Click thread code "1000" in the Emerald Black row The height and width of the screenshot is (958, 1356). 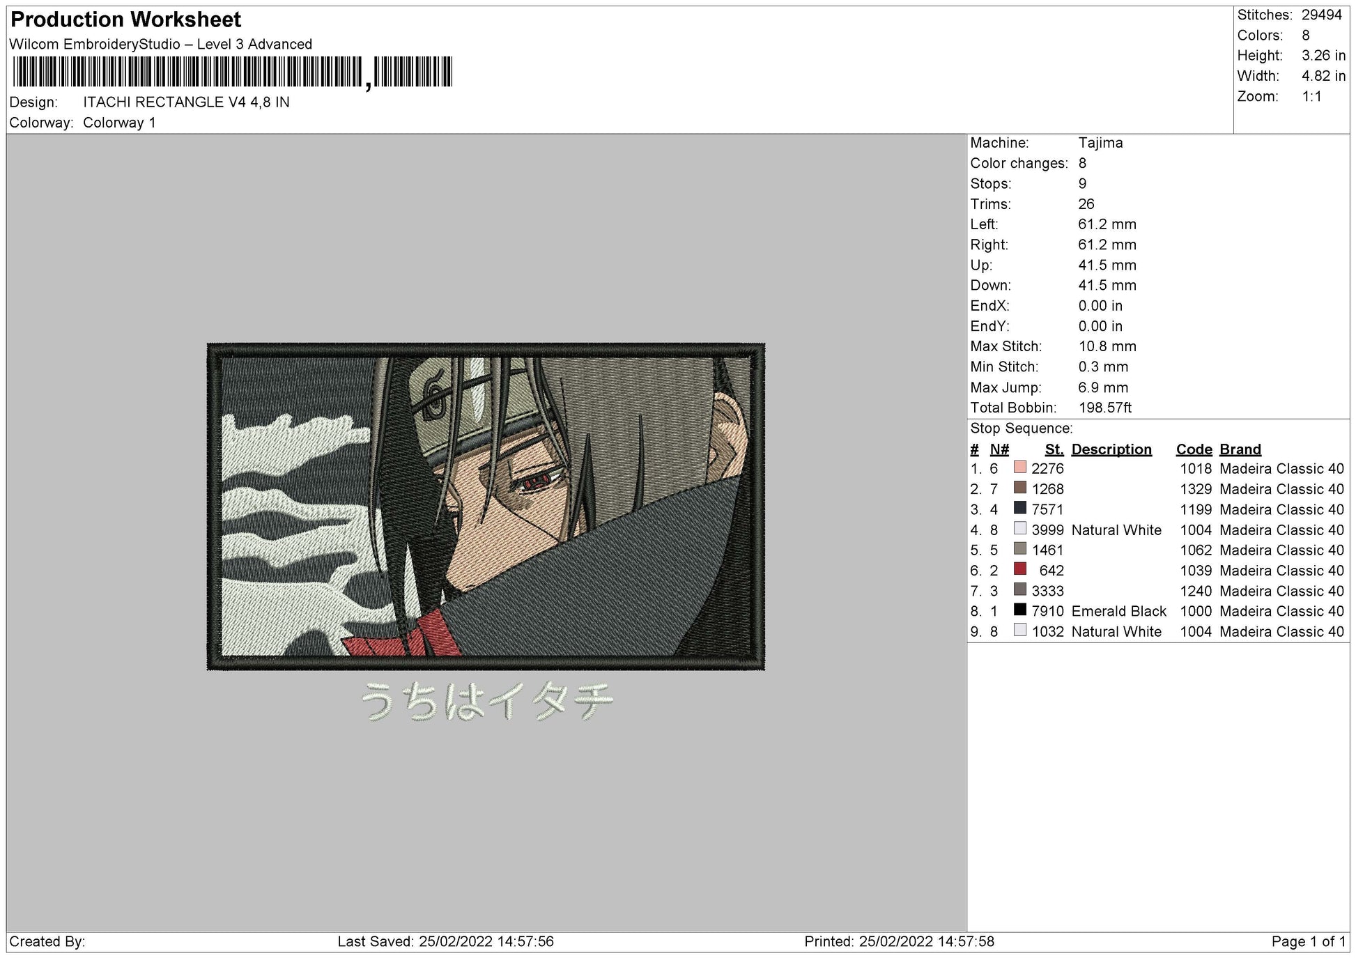pos(1196,611)
